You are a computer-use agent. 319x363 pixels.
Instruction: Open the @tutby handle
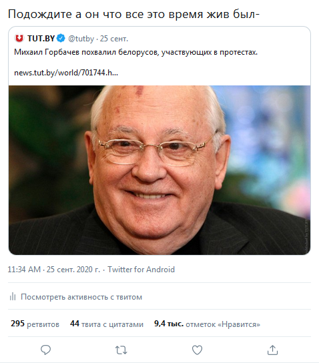point(81,39)
